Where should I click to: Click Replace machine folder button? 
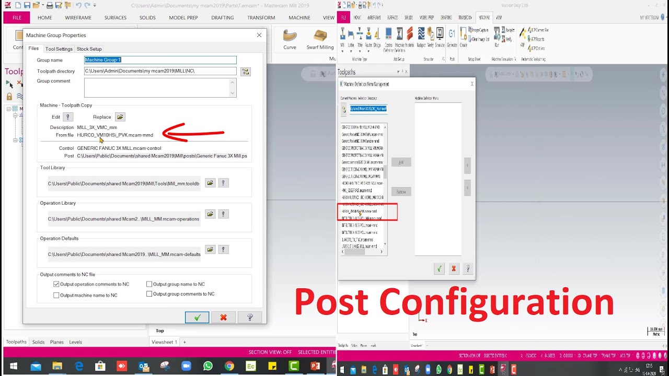click(120, 117)
